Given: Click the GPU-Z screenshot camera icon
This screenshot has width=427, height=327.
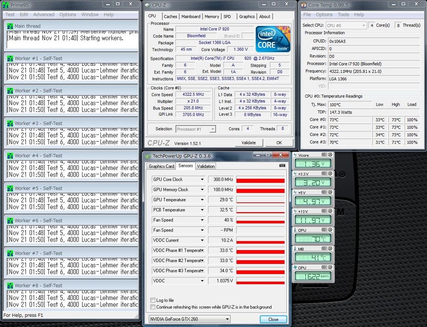Looking at the screenshot, I should click(x=282, y=166).
